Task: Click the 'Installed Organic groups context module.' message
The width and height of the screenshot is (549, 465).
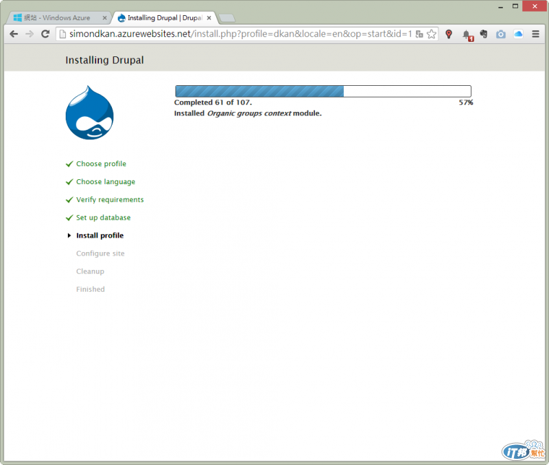Action: tap(248, 113)
